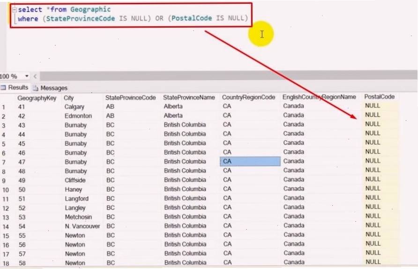
Task: Click the Messages tab icon
Action: (x=36, y=88)
